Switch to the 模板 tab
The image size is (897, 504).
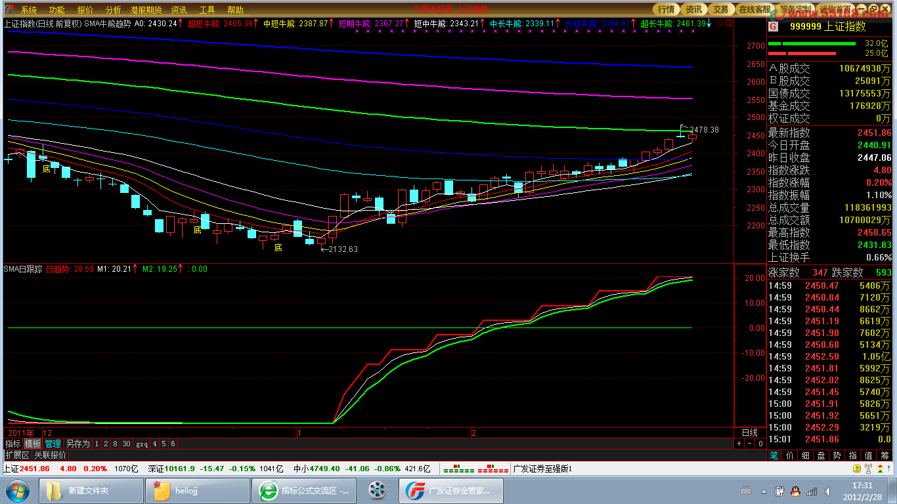(33, 444)
